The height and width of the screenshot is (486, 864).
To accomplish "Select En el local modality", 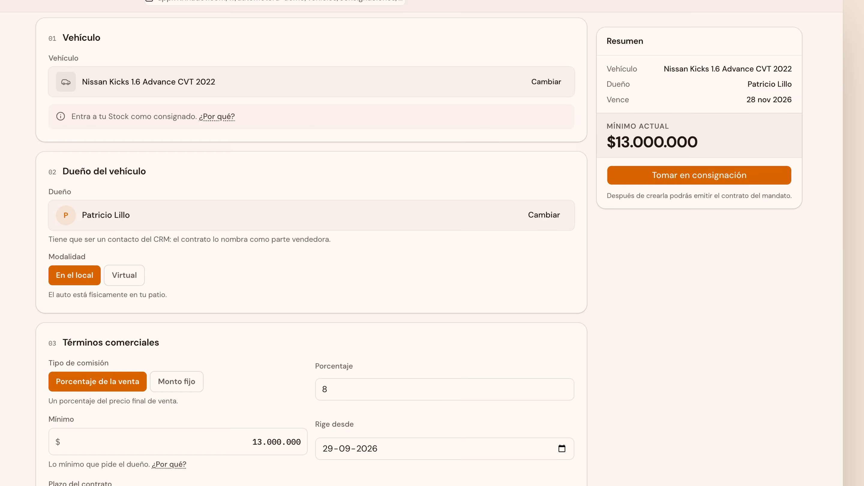I will (74, 275).
